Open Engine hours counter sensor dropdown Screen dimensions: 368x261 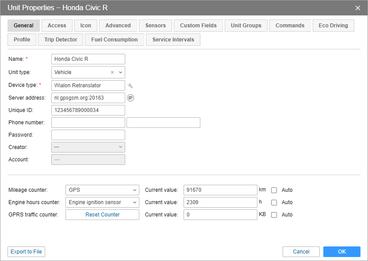tap(102, 202)
